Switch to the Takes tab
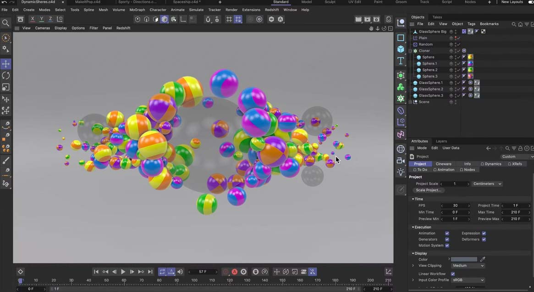 437,17
